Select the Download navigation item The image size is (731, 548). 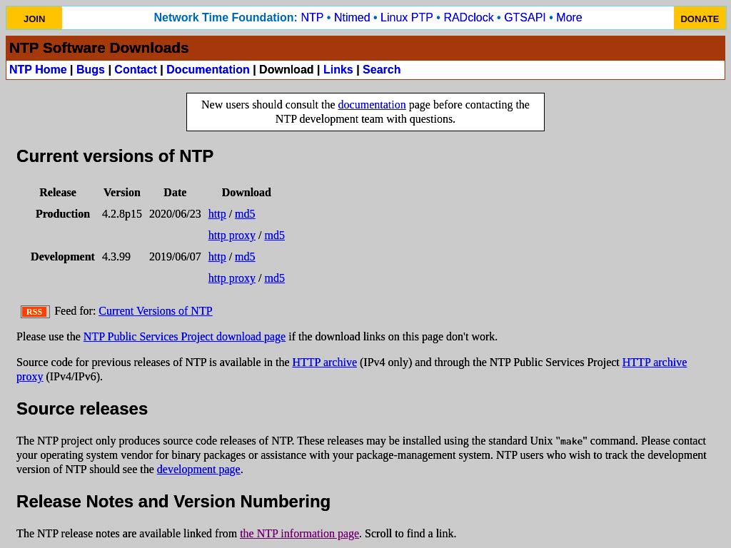pyautogui.click(x=286, y=69)
